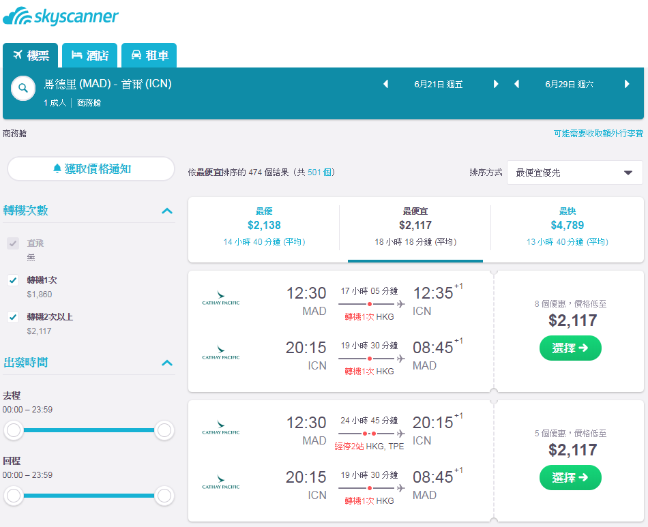Click the left handle of 去程 time slider
This screenshot has height=527, width=648.
point(14,430)
